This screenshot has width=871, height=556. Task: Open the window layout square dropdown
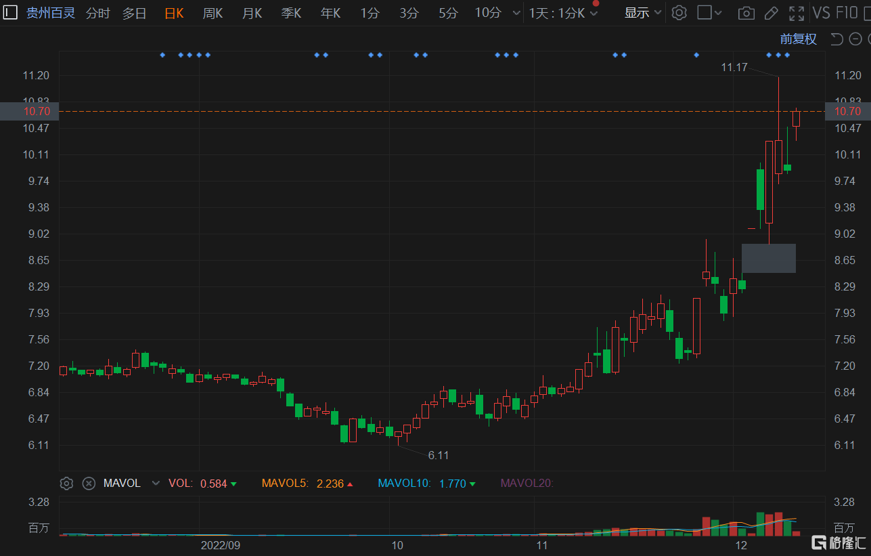[x=709, y=12]
